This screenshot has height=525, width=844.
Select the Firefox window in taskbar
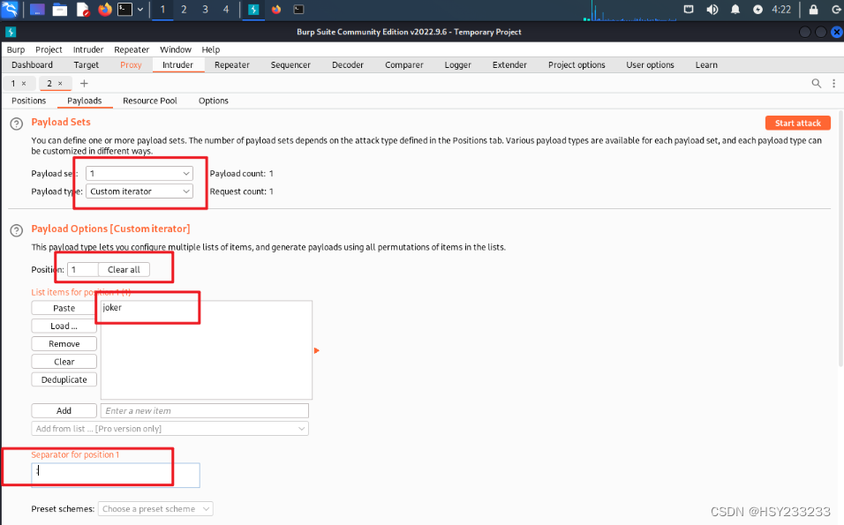(276, 10)
